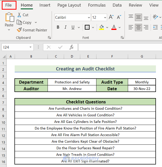Open the font size 12 dropdown
Screen dimensions: 162x167
point(105,17)
